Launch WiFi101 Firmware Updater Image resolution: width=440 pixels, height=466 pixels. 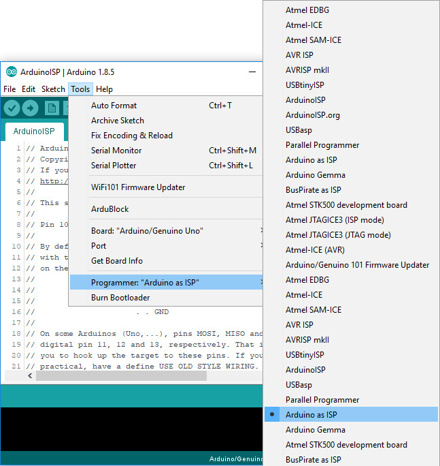pyautogui.click(x=167, y=187)
